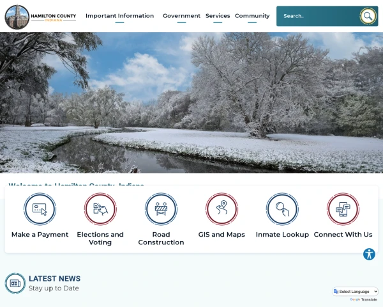
Task: Click the Hamilton County courthouse logo
Action: [17, 17]
